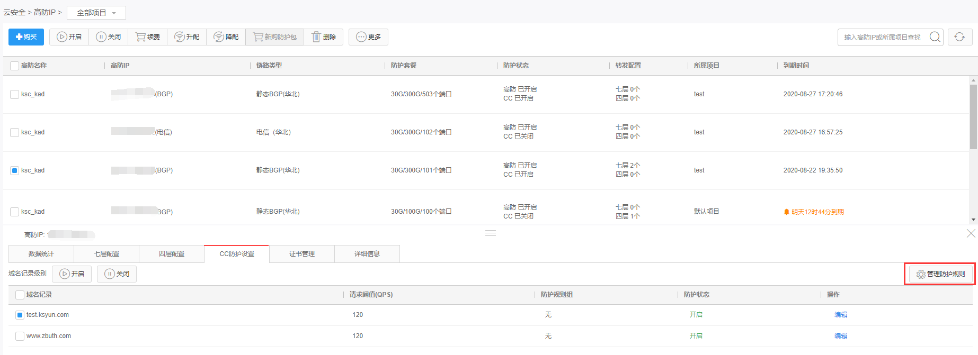Viewport: 978px width, 355px height.
Task: Click 编辑 for test.ksyun.com
Action: pyautogui.click(x=841, y=315)
